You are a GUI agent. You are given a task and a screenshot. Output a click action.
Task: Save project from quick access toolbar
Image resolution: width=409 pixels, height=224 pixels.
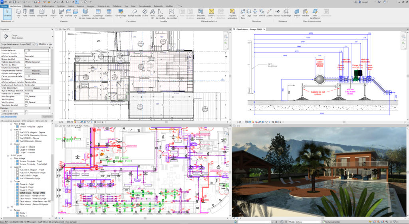point(14,2)
